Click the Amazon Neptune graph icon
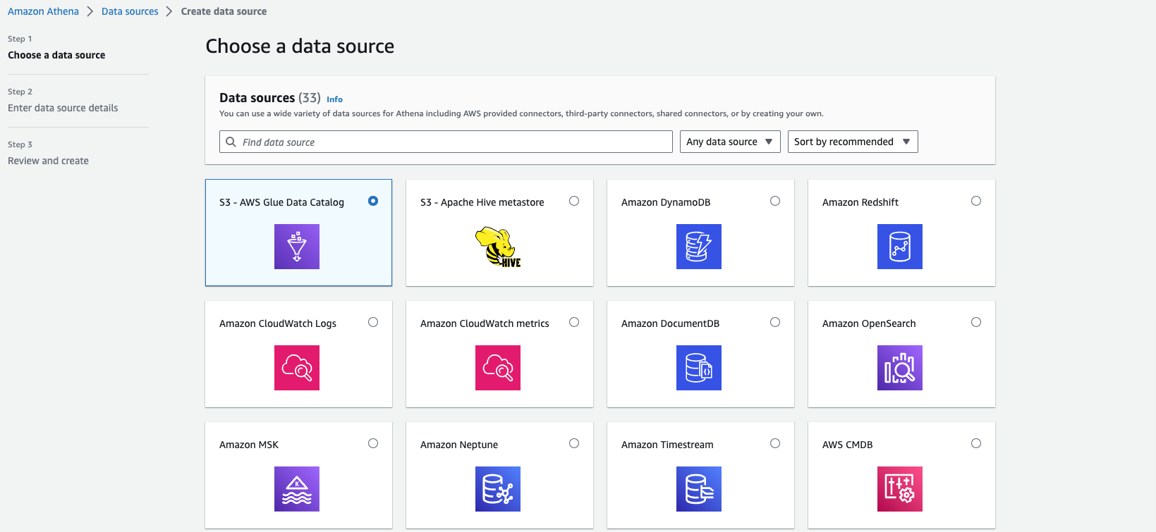The width and height of the screenshot is (1156, 532). (x=498, y=489)
